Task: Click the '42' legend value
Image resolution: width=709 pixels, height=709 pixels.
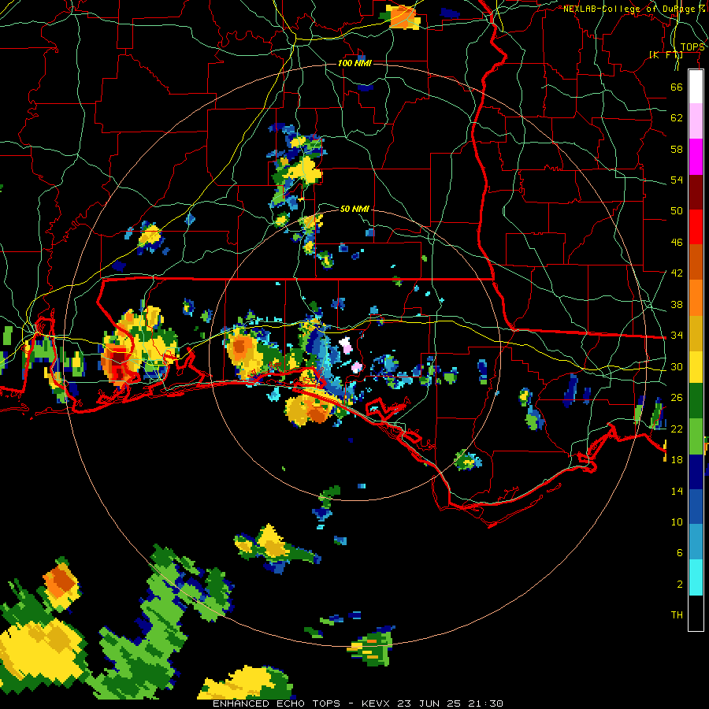Action: point(677,273)
